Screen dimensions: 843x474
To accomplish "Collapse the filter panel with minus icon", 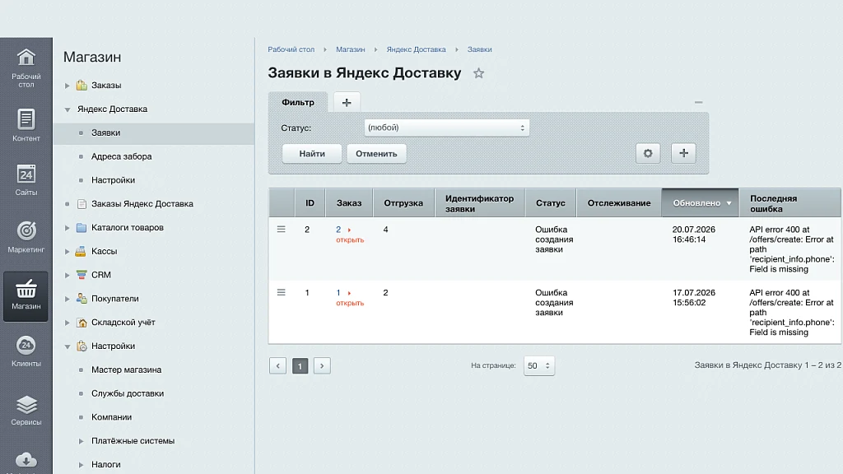I will pyautogui.click(x=698, y=102).
